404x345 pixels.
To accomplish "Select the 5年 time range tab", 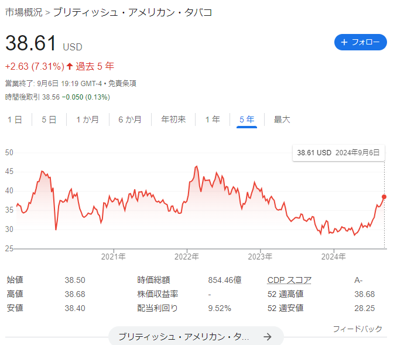I will pyautogui.click(x=247, y=119).
